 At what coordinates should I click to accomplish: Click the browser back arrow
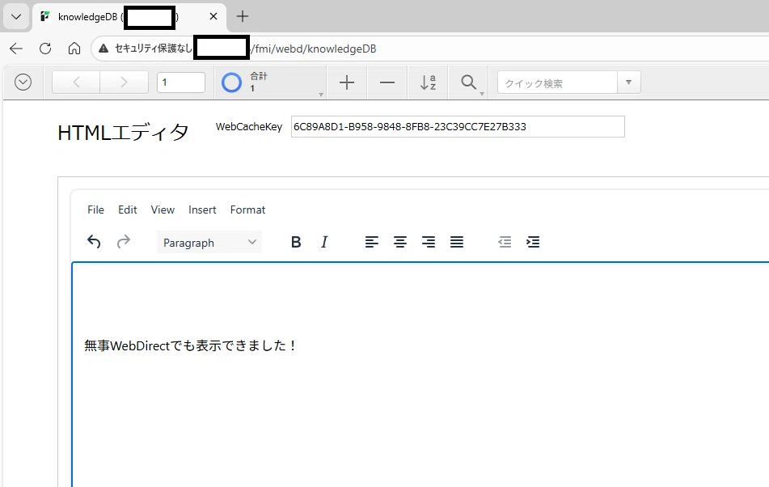tap(16, 49)
